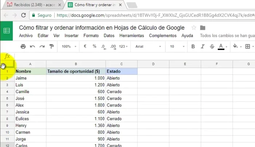Viewport: 255px width, 147px height.
Task: Go forward in browser history
Action: [15, 15]
